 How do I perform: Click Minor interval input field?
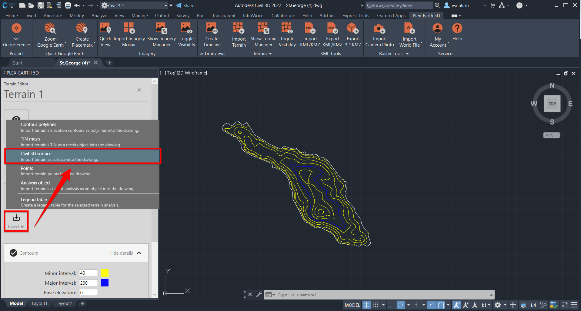88,273
